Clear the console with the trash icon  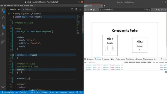click(85, 62)
